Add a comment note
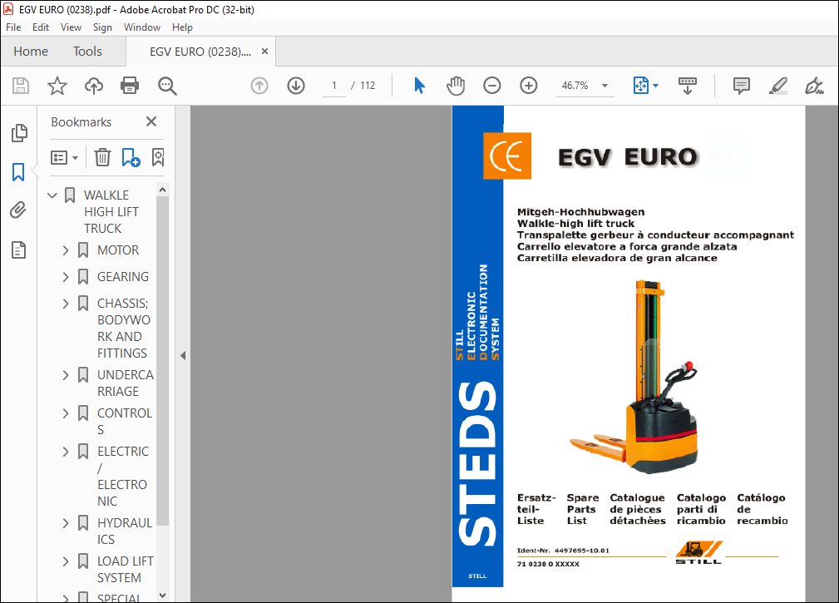839x603 pixels. pos(741,86)
